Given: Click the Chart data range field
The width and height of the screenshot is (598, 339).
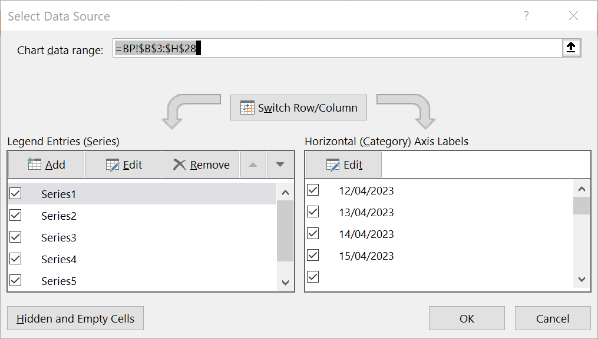Looking at the screenshot, I should click(338, 48).
